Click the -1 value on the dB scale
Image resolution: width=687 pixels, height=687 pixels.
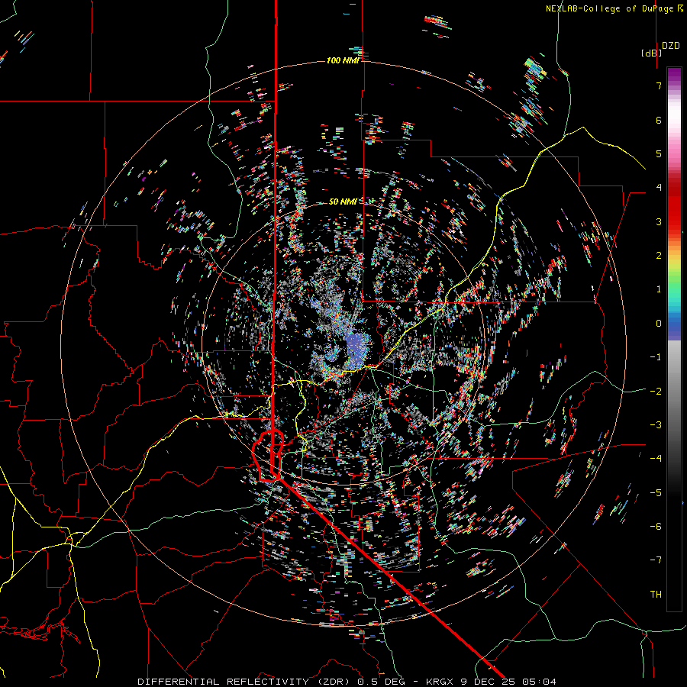pyautogui.click(x=656, y=357)
